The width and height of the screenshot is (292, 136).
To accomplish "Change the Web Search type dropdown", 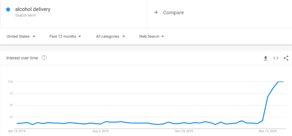I will pyautogui.click(x=151, y=37).
